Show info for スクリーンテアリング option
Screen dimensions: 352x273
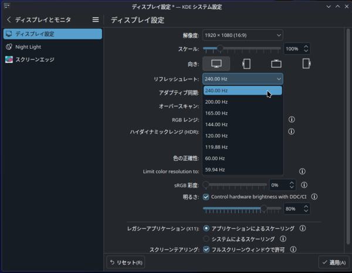coord(293,249)
